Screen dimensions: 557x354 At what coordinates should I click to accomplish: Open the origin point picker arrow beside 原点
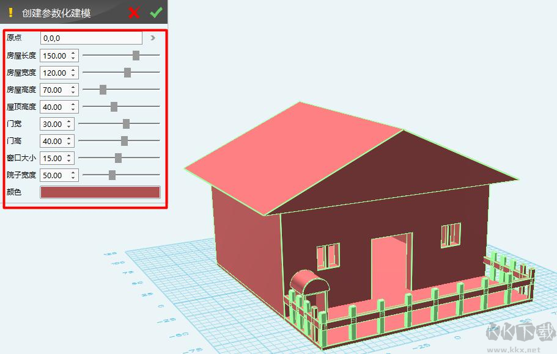152,37
